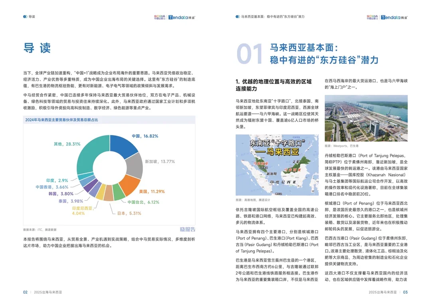Click the paragraph beginning 中马经贸合作紧密
The width and height of the screenshot is (431, 306).
click(109, 102)
